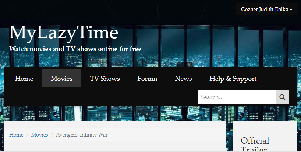
Task: Click the 'Watch movies and TV shows' tagline
Action: tap(75, 49)
